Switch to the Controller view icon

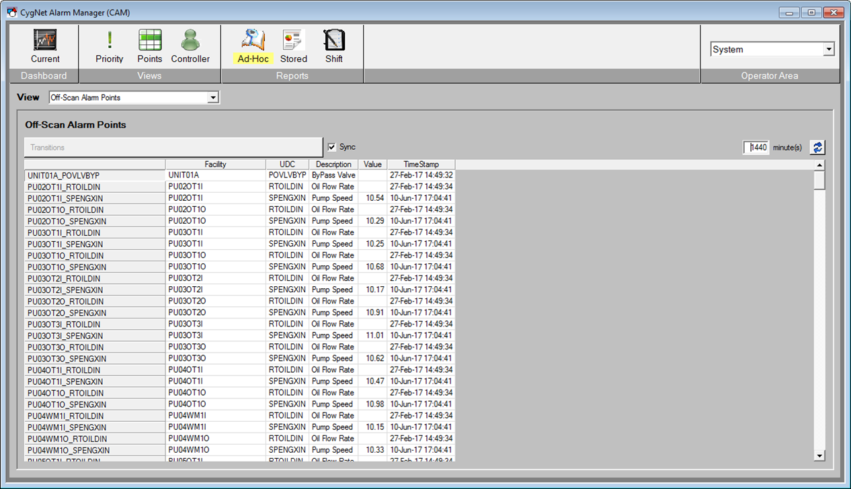(190, 46)
